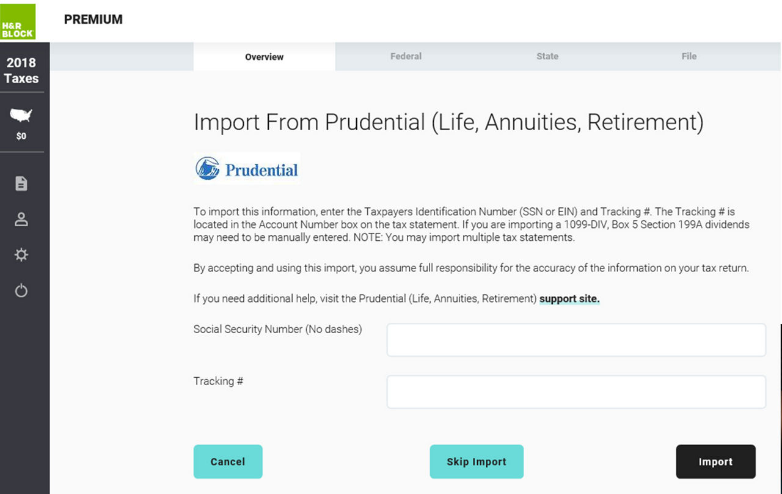Click the Import button

pos(715,462)
